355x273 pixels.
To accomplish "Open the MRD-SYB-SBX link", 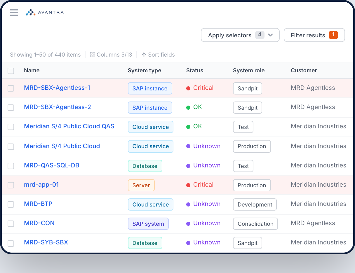I will (46, 242).
